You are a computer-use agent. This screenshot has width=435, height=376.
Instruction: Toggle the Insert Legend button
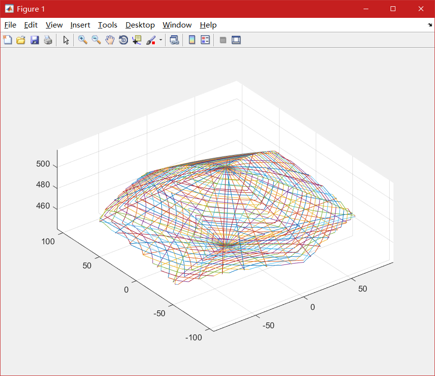[205, 40]
